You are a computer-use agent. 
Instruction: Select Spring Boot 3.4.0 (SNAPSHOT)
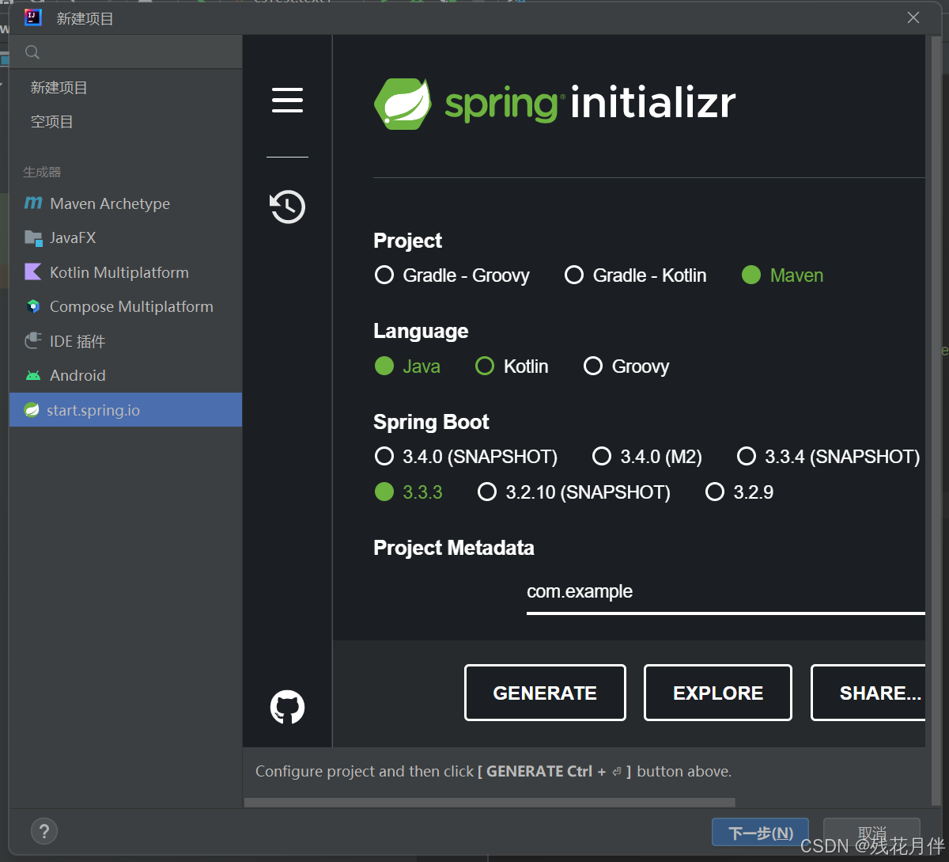tap(466, 457)
